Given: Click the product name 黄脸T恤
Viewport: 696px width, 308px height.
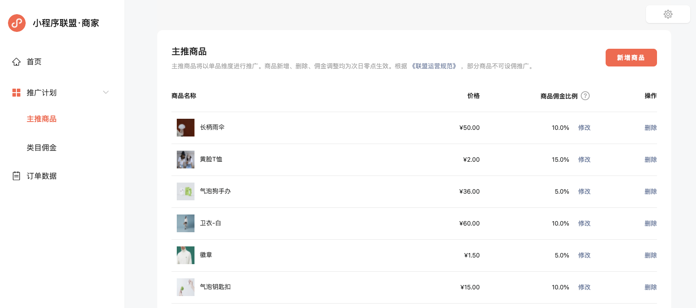Looking at the screenshot, I should pos(211,159).
